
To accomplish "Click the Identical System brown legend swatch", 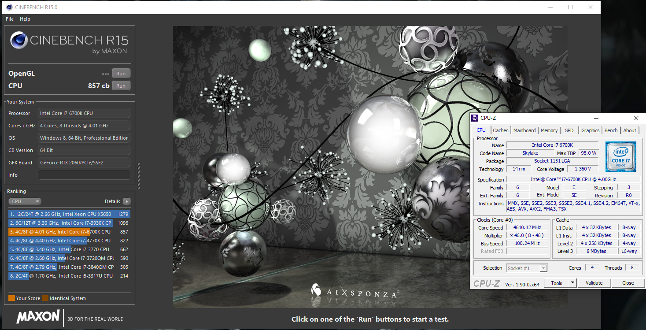I will pos(45,298).
